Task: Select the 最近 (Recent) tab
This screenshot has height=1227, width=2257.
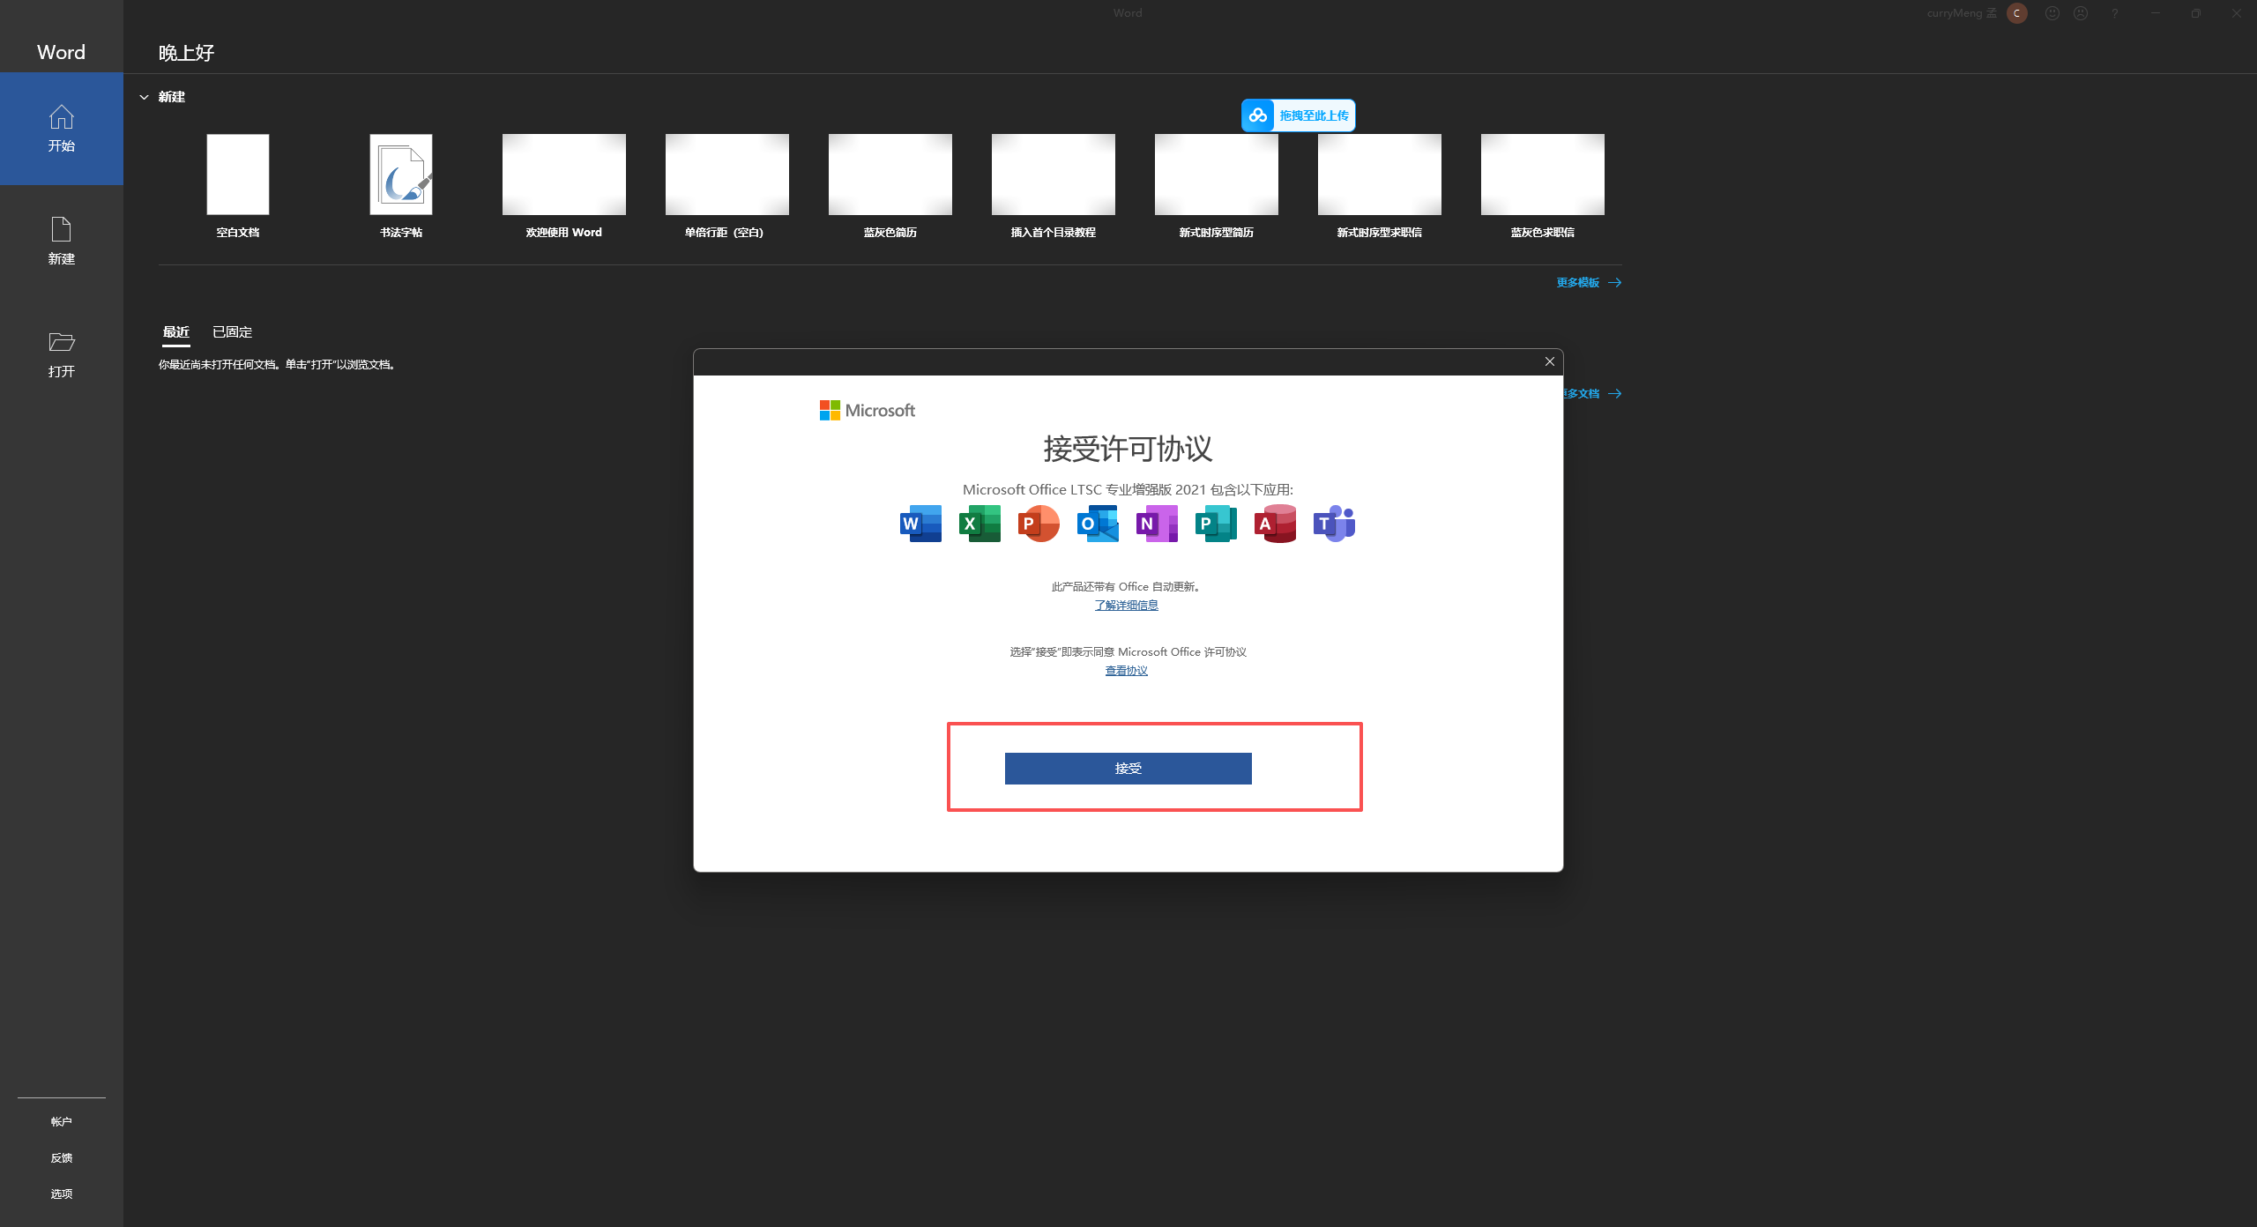Action: (175, 332)
